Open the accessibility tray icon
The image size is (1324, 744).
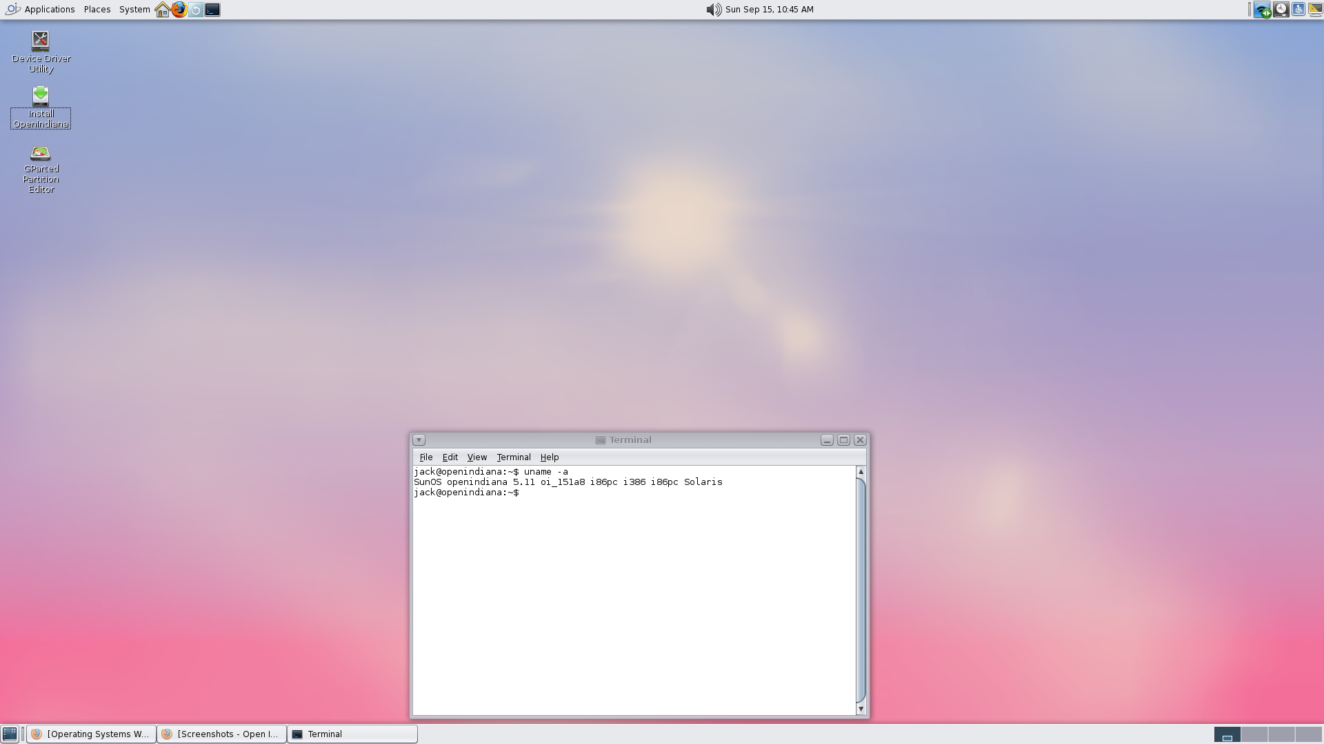click(x=1298, y=10)
